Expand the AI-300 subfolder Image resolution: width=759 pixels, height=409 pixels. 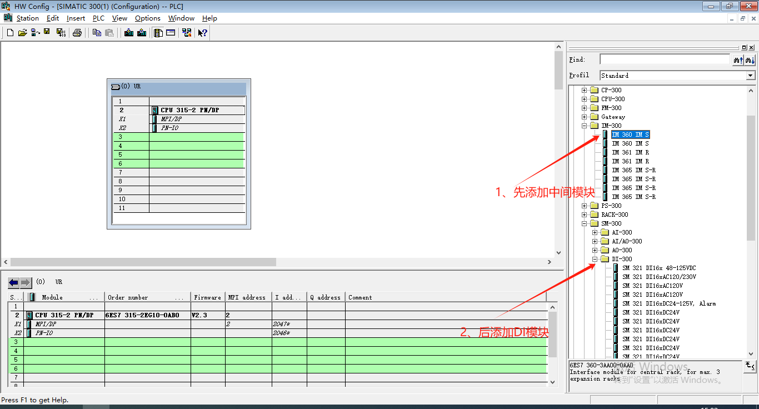(595, 232)
